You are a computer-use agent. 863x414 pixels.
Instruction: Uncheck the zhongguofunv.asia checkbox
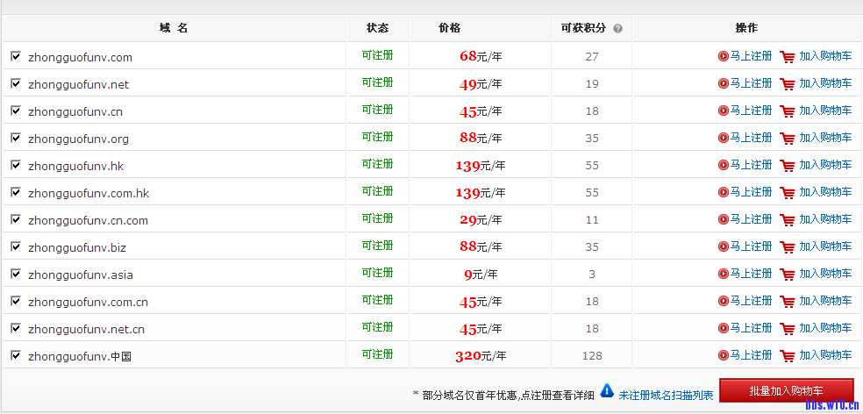click(x=16, y=274)
